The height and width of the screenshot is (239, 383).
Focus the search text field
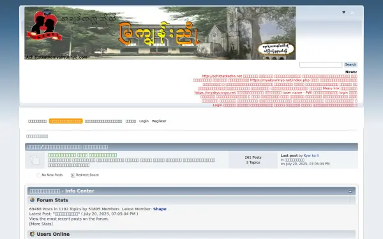320,64
